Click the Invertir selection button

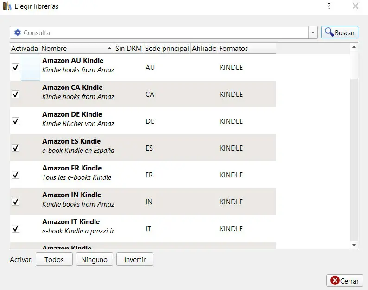click(134, 259)
